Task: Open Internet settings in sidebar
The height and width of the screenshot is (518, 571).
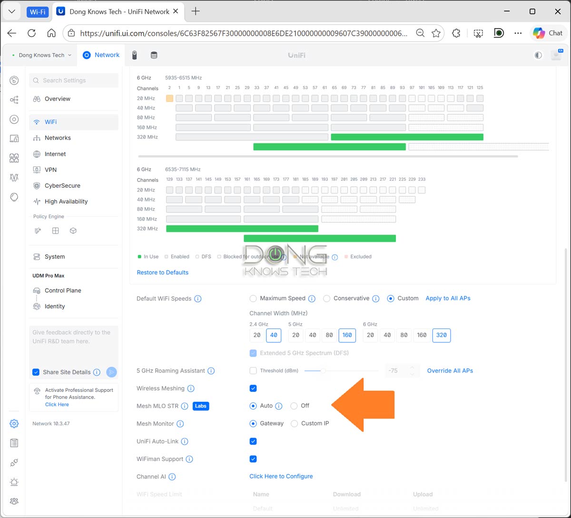Action: click(74, 154)
